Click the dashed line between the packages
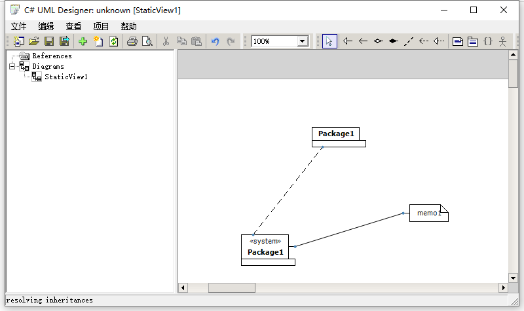This screenshot has height=311, width=524. pyautogui.click(x=288, y=191)
